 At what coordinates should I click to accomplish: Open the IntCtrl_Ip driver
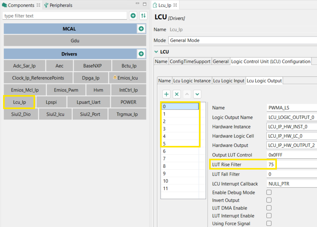coord(129,90)
